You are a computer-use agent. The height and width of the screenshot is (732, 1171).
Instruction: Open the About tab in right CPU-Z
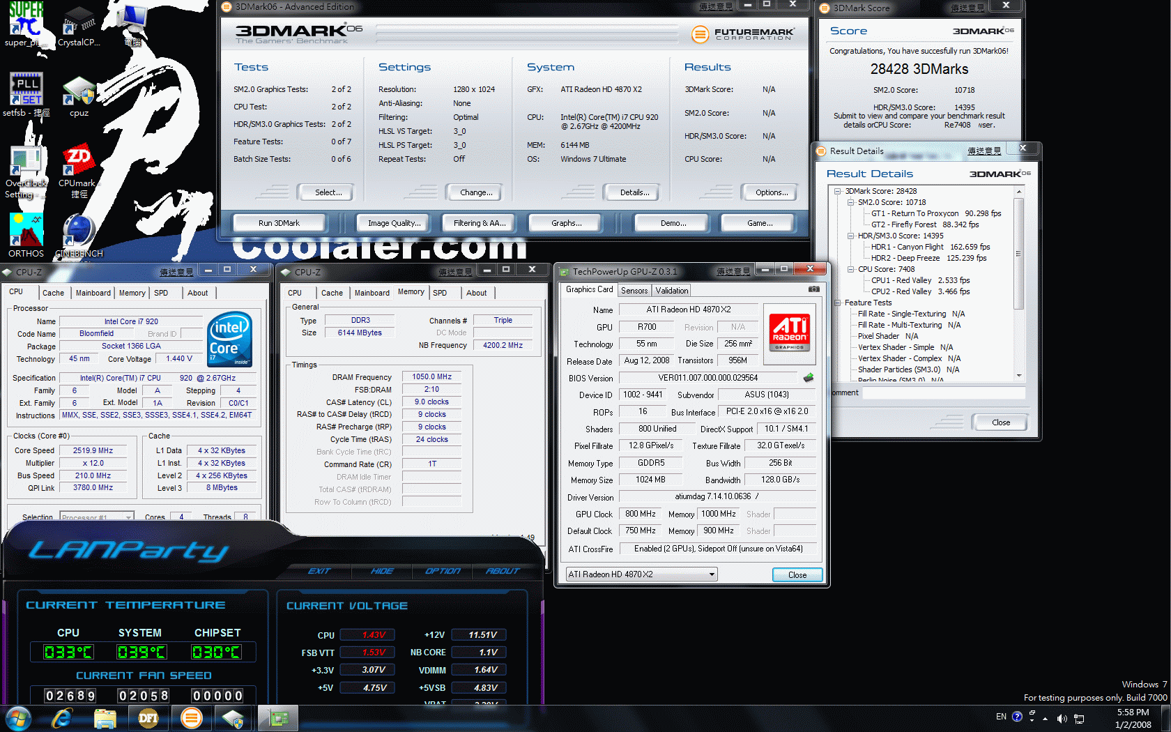tap(477, 293)
